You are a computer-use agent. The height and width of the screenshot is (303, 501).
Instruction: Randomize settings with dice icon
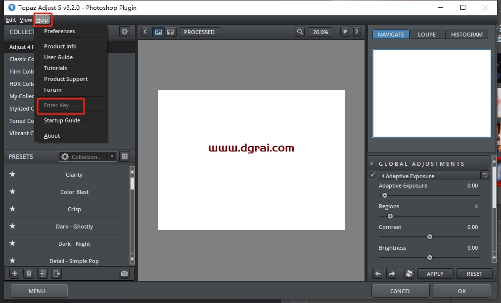pos(409,274)
